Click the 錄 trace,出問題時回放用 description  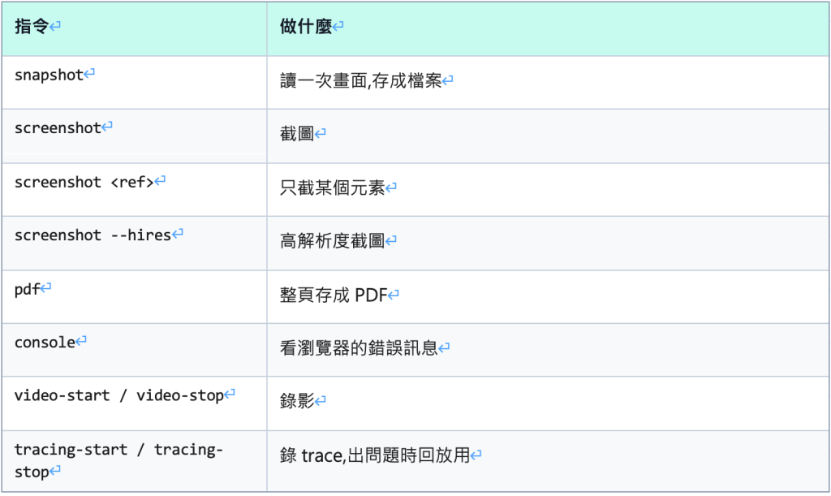[x=375, y=455]
